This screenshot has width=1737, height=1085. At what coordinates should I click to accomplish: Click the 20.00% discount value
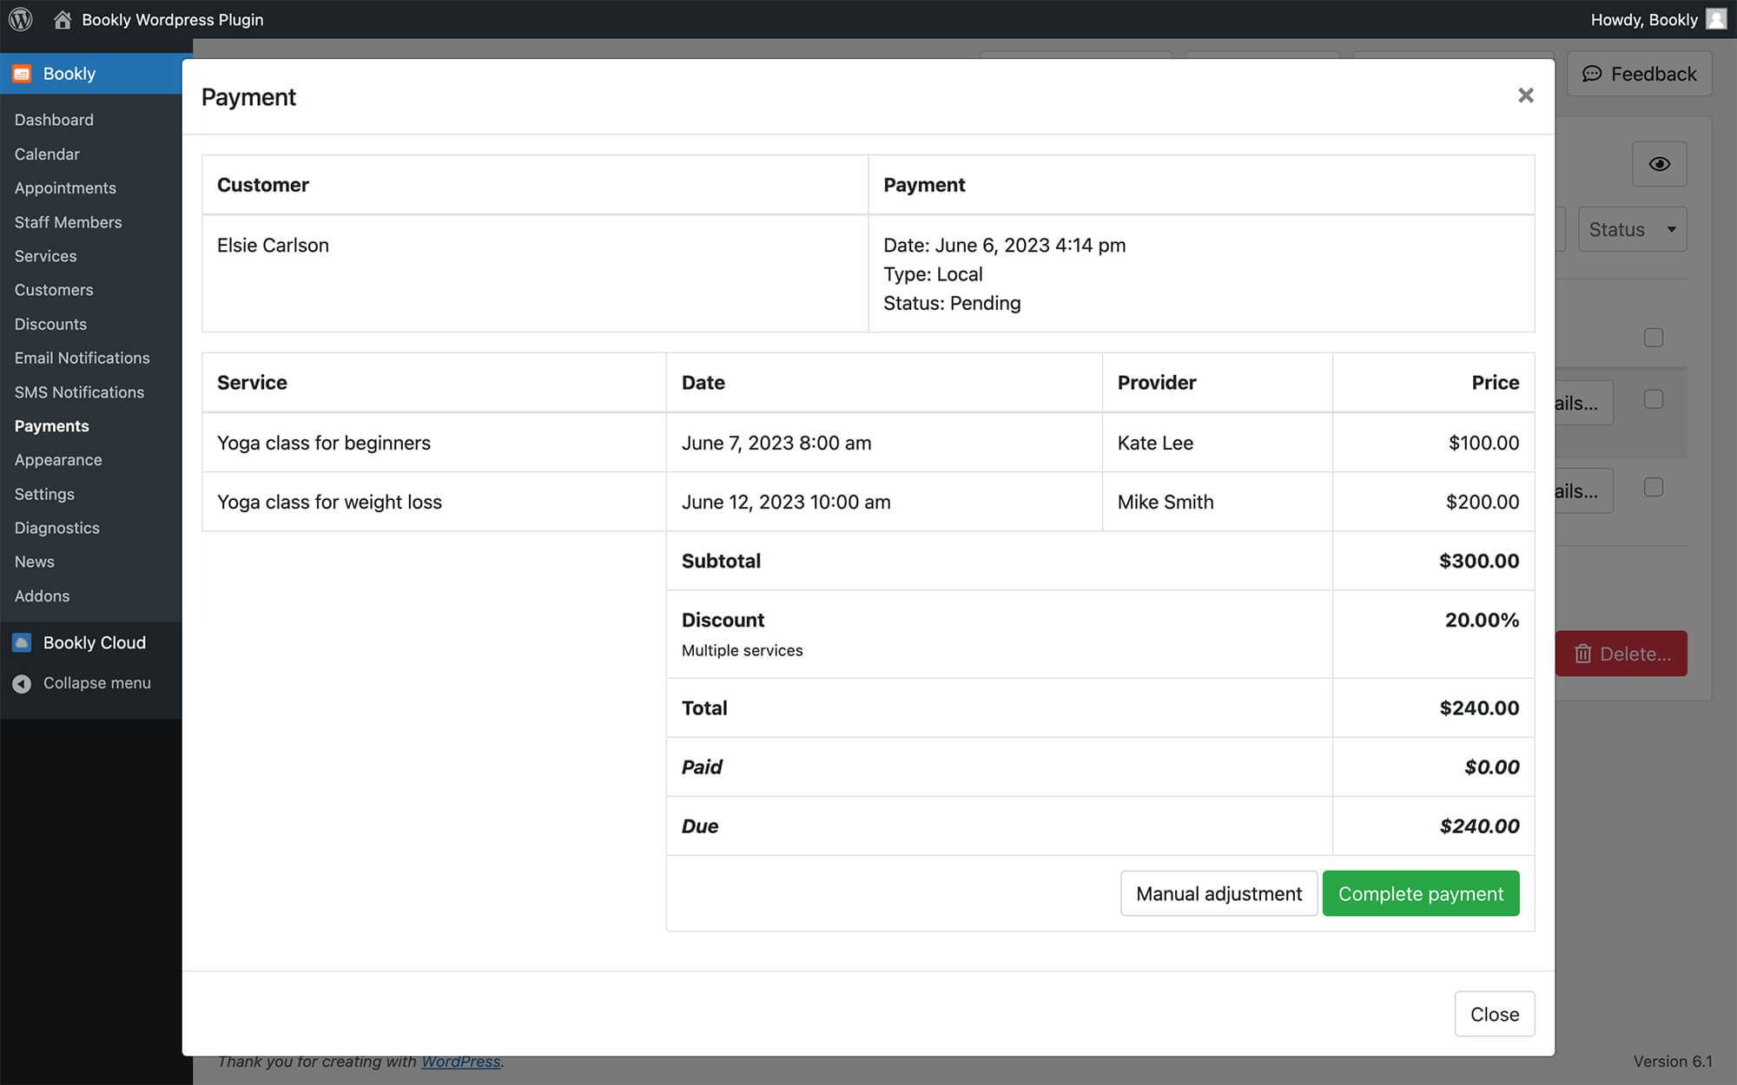(x=1482, y=620)
